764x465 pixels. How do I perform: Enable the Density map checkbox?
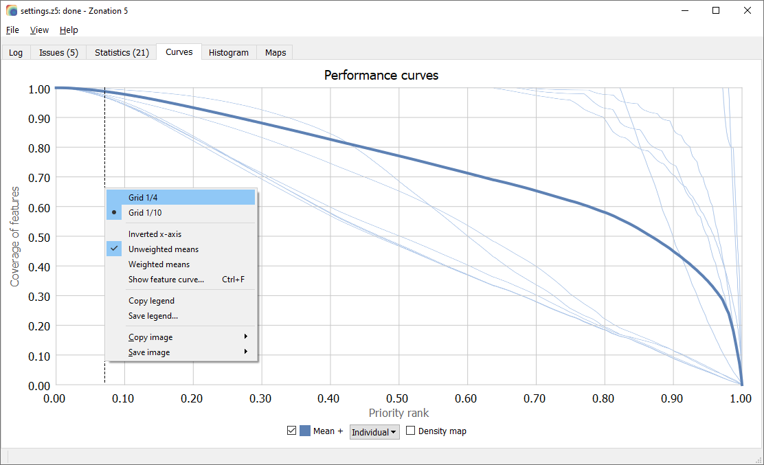[x=411, y=431]
